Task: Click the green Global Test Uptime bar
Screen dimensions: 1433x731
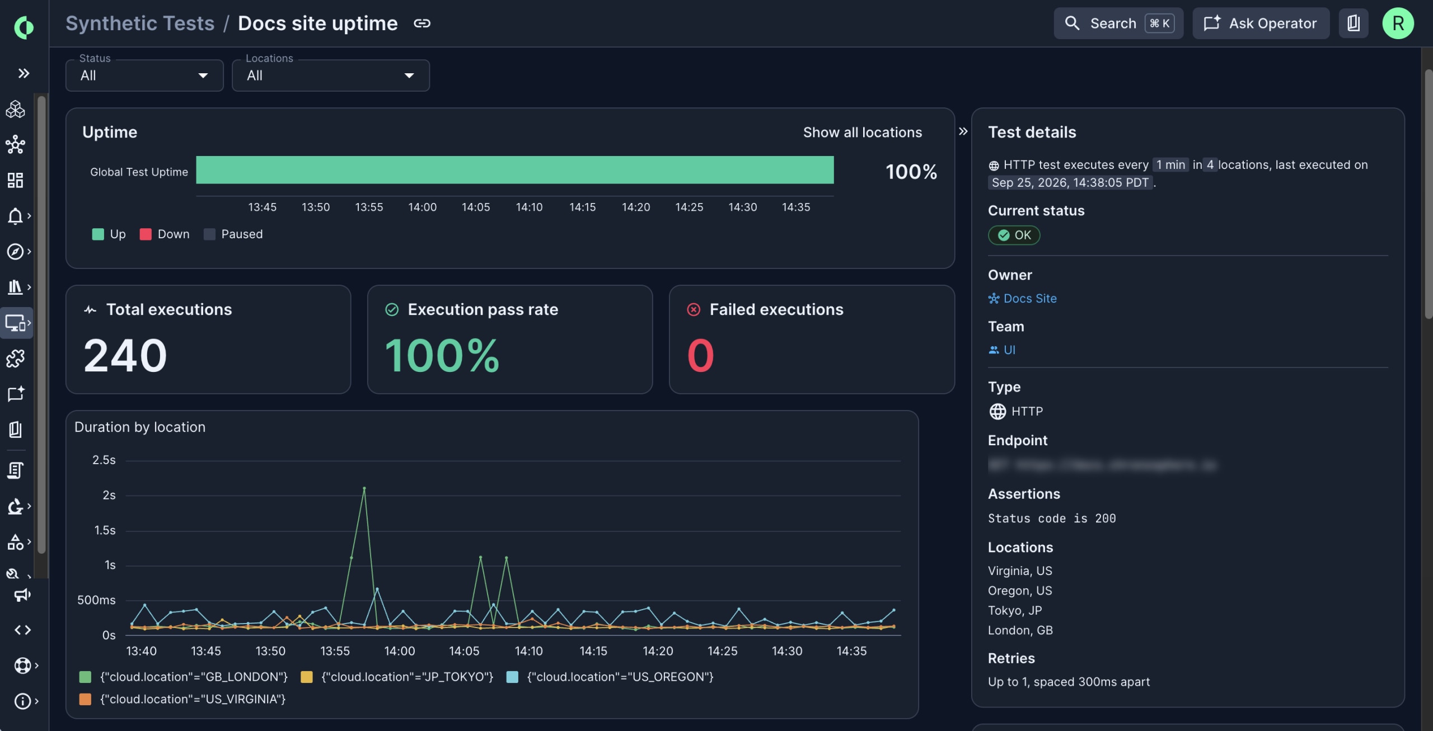Action: (x=515, y=170)
